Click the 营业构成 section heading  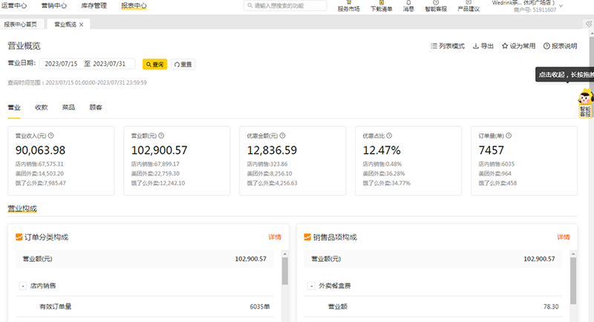point(22,208)
